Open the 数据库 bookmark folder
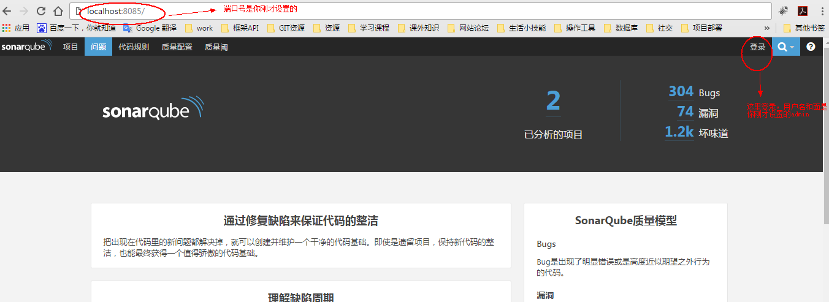 coord(621,28)
